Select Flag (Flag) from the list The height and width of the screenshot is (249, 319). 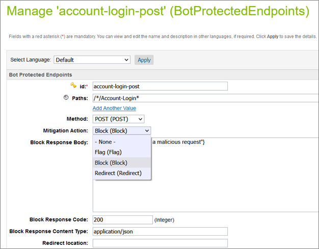[108, 152]
